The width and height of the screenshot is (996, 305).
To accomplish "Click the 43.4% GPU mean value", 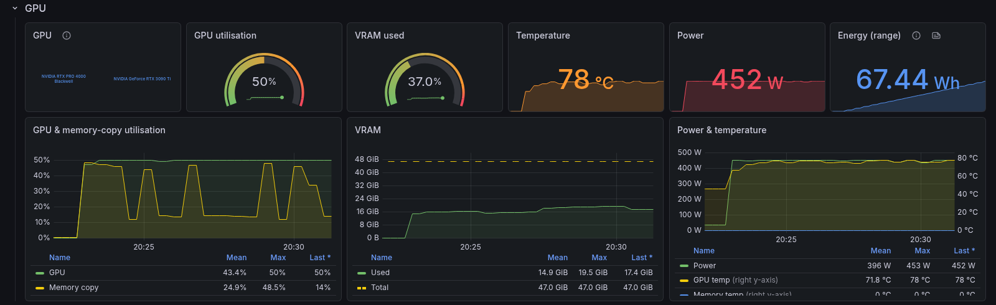I will (x=235, y=273).
